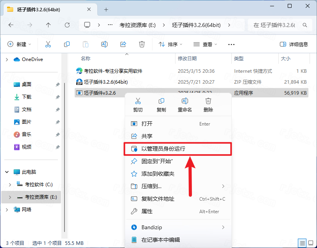This screenshot has height=248, width=317.
Task: Click the PC monitor icon in address bar
Action: 87,25
